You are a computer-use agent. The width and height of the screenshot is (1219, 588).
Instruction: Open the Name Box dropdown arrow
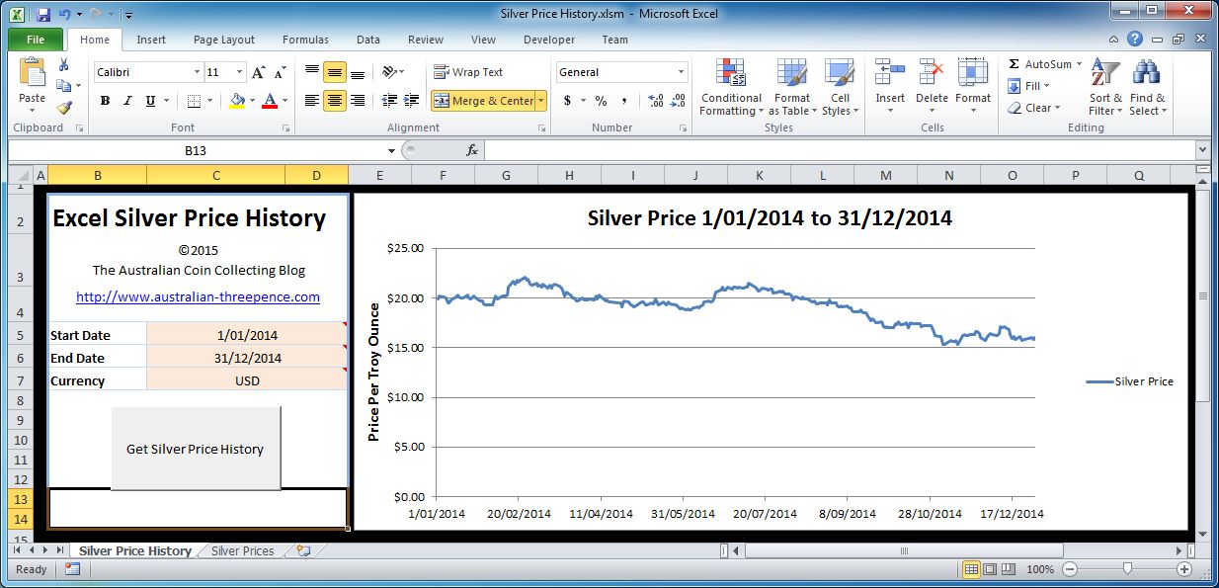pyautogui.click(x=391, y=150)
